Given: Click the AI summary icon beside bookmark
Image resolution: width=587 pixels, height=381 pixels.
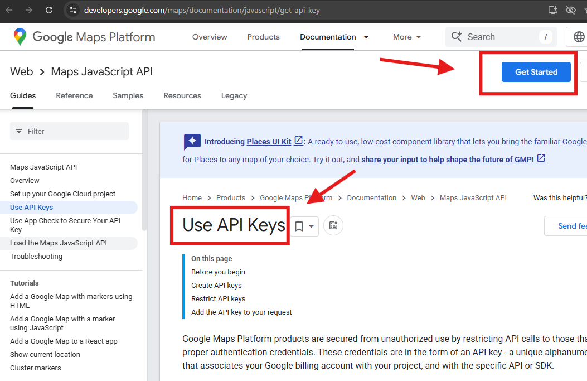Looking at the screenshot, I should click(333, 225).
